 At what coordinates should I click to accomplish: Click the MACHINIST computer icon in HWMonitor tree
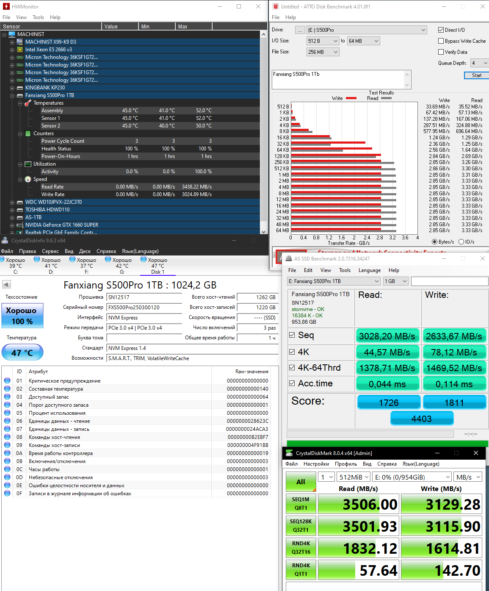(12, 34)
